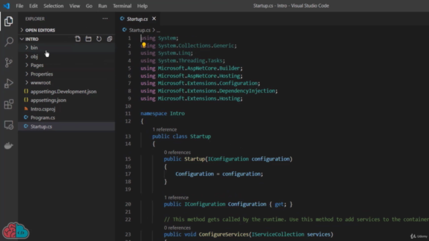Click 'Configuration = configuration;' code line
This screenshot has height=241, width=429.
(x=219, y=174)
